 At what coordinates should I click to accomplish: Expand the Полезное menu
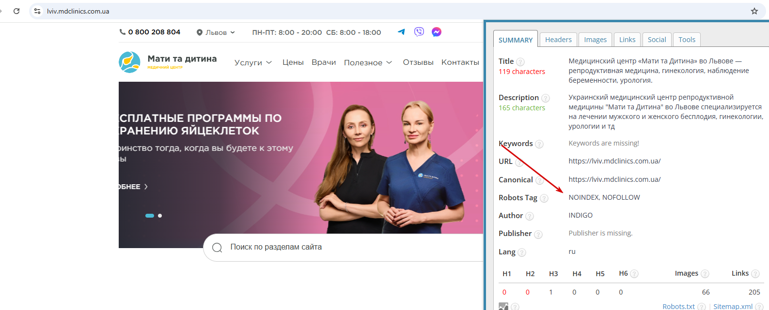point(368,62)
